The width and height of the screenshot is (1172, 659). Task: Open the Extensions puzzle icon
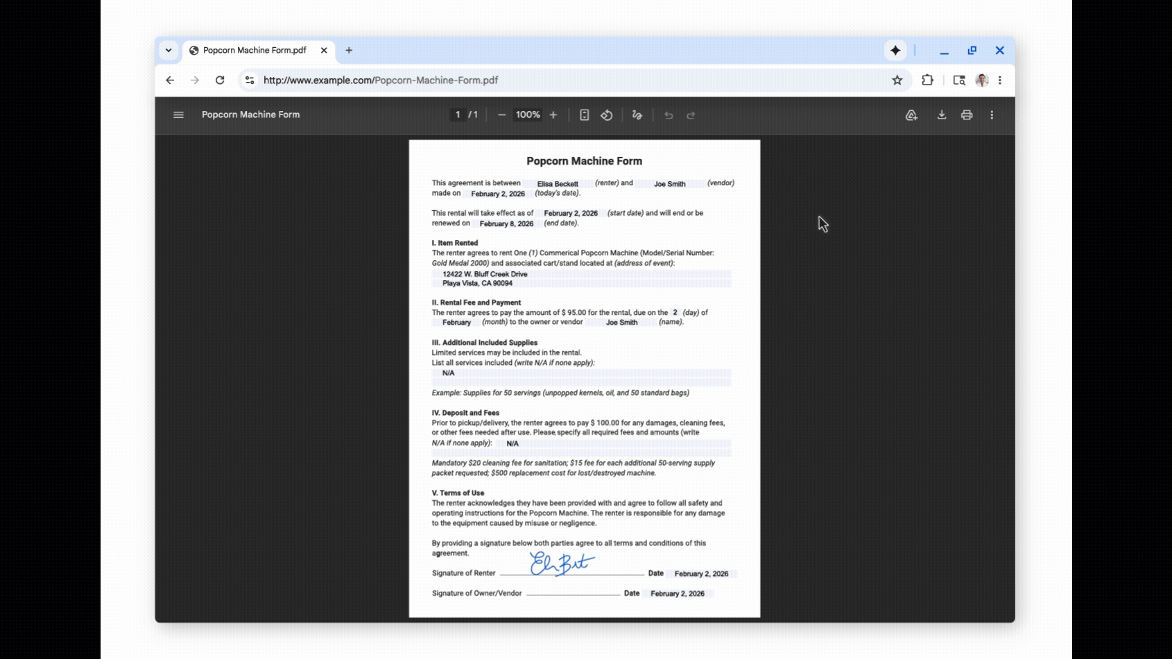(x=928, y=80)
